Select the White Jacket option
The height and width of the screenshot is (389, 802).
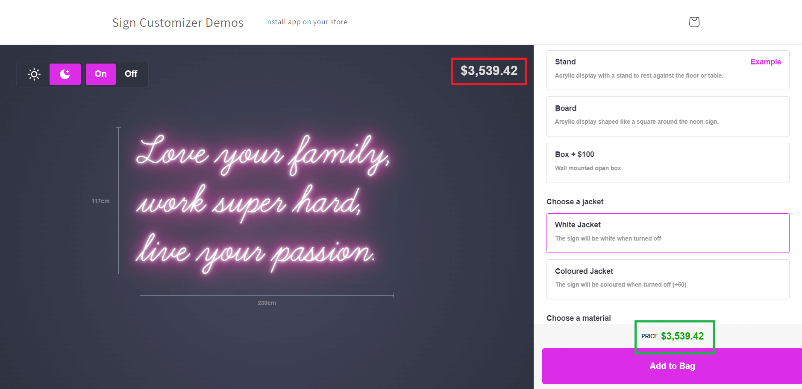(x=667, y=233)
